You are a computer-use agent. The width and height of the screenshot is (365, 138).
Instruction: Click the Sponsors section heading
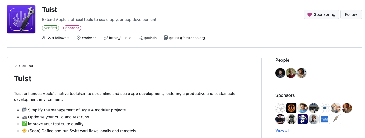click(x=285, y=95)
